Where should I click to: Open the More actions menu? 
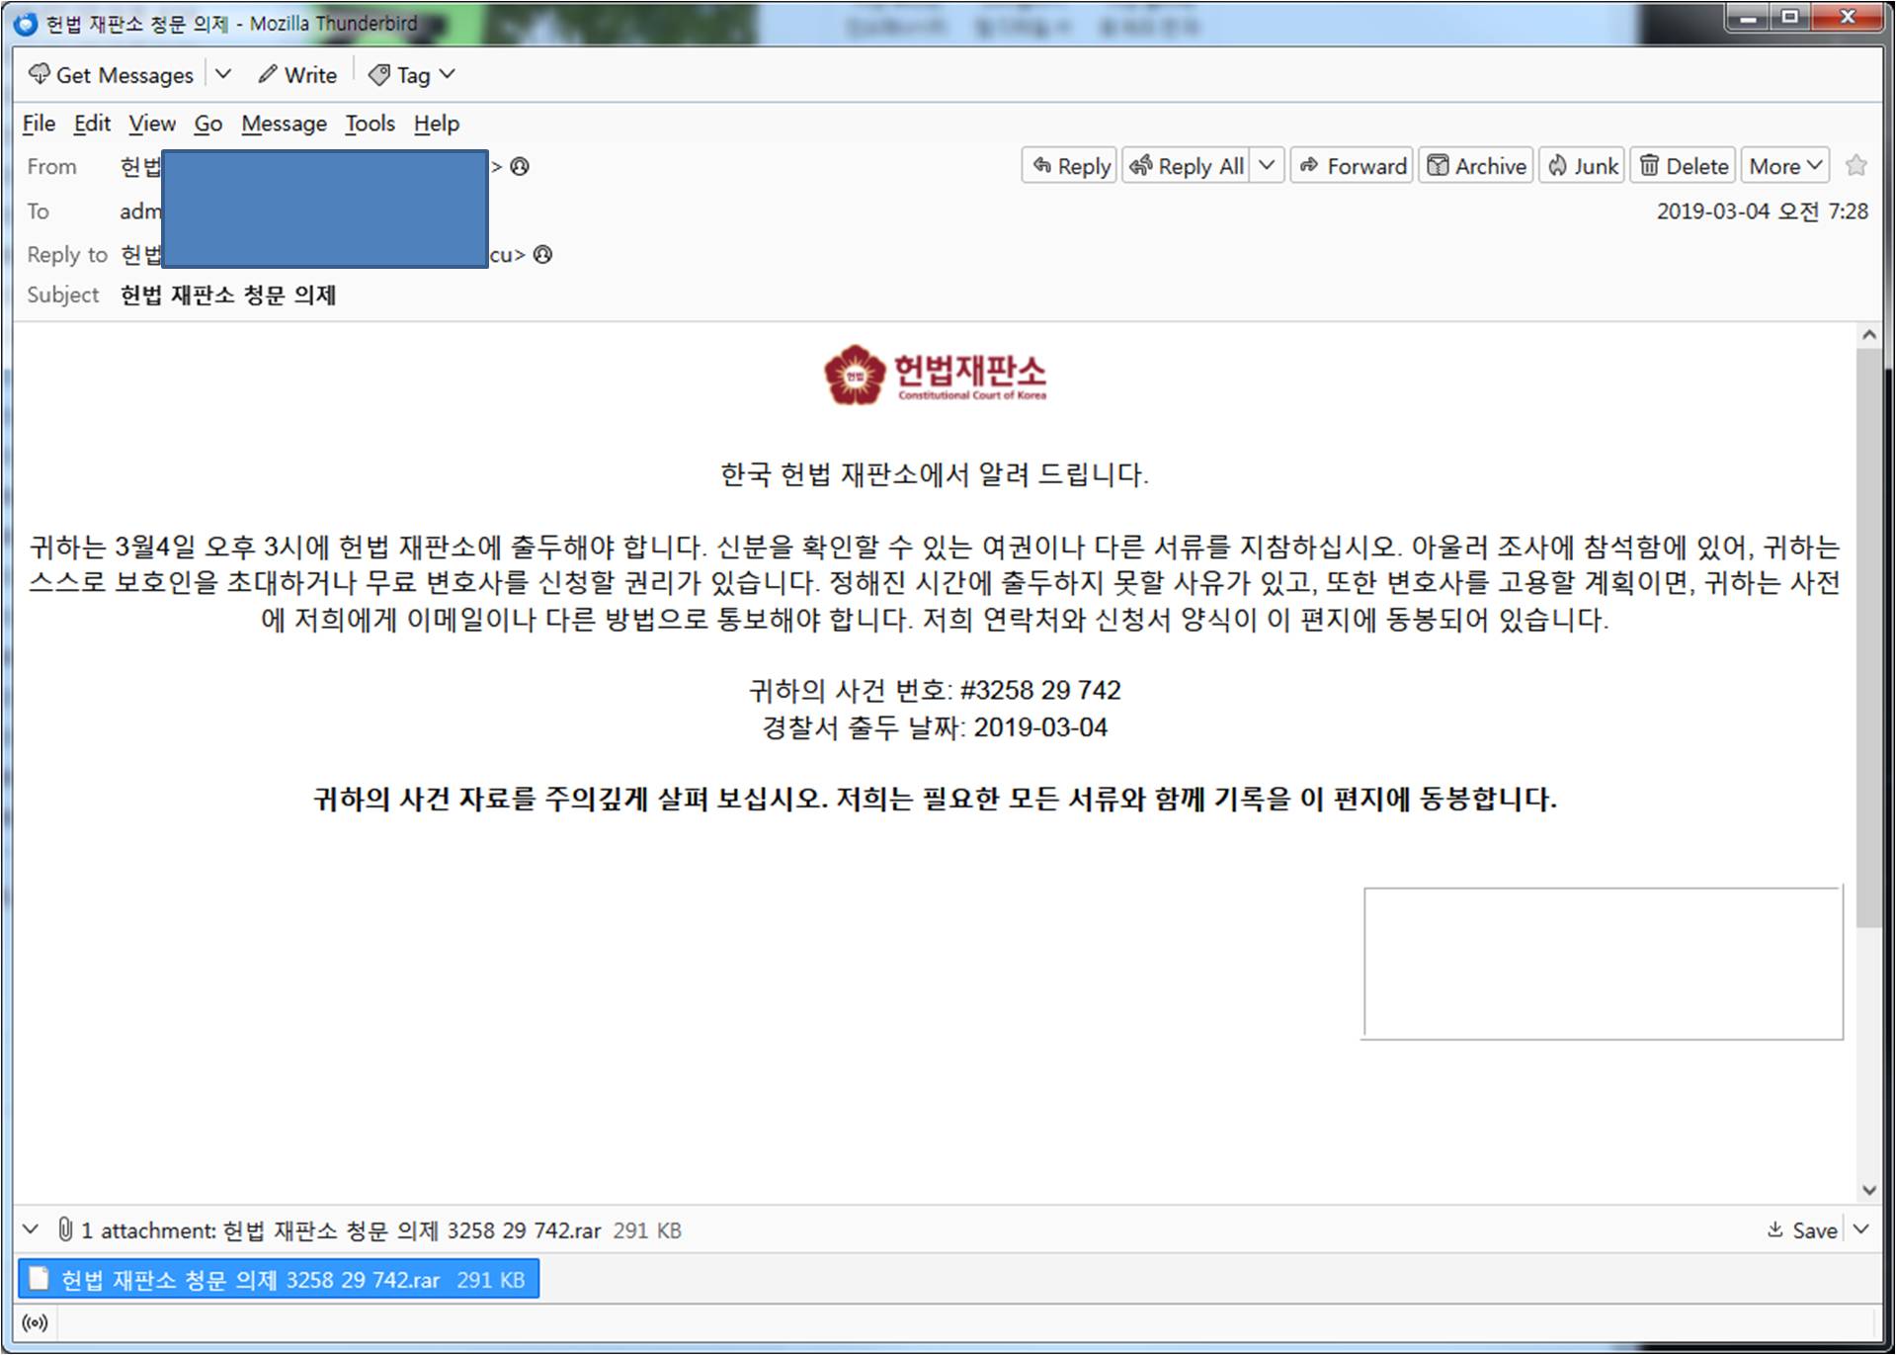point(1784,166)
